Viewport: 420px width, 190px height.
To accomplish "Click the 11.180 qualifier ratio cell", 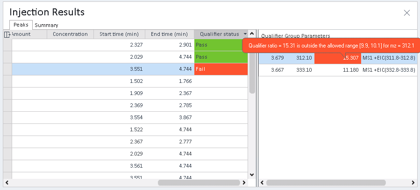I will [x=337, y=70].
